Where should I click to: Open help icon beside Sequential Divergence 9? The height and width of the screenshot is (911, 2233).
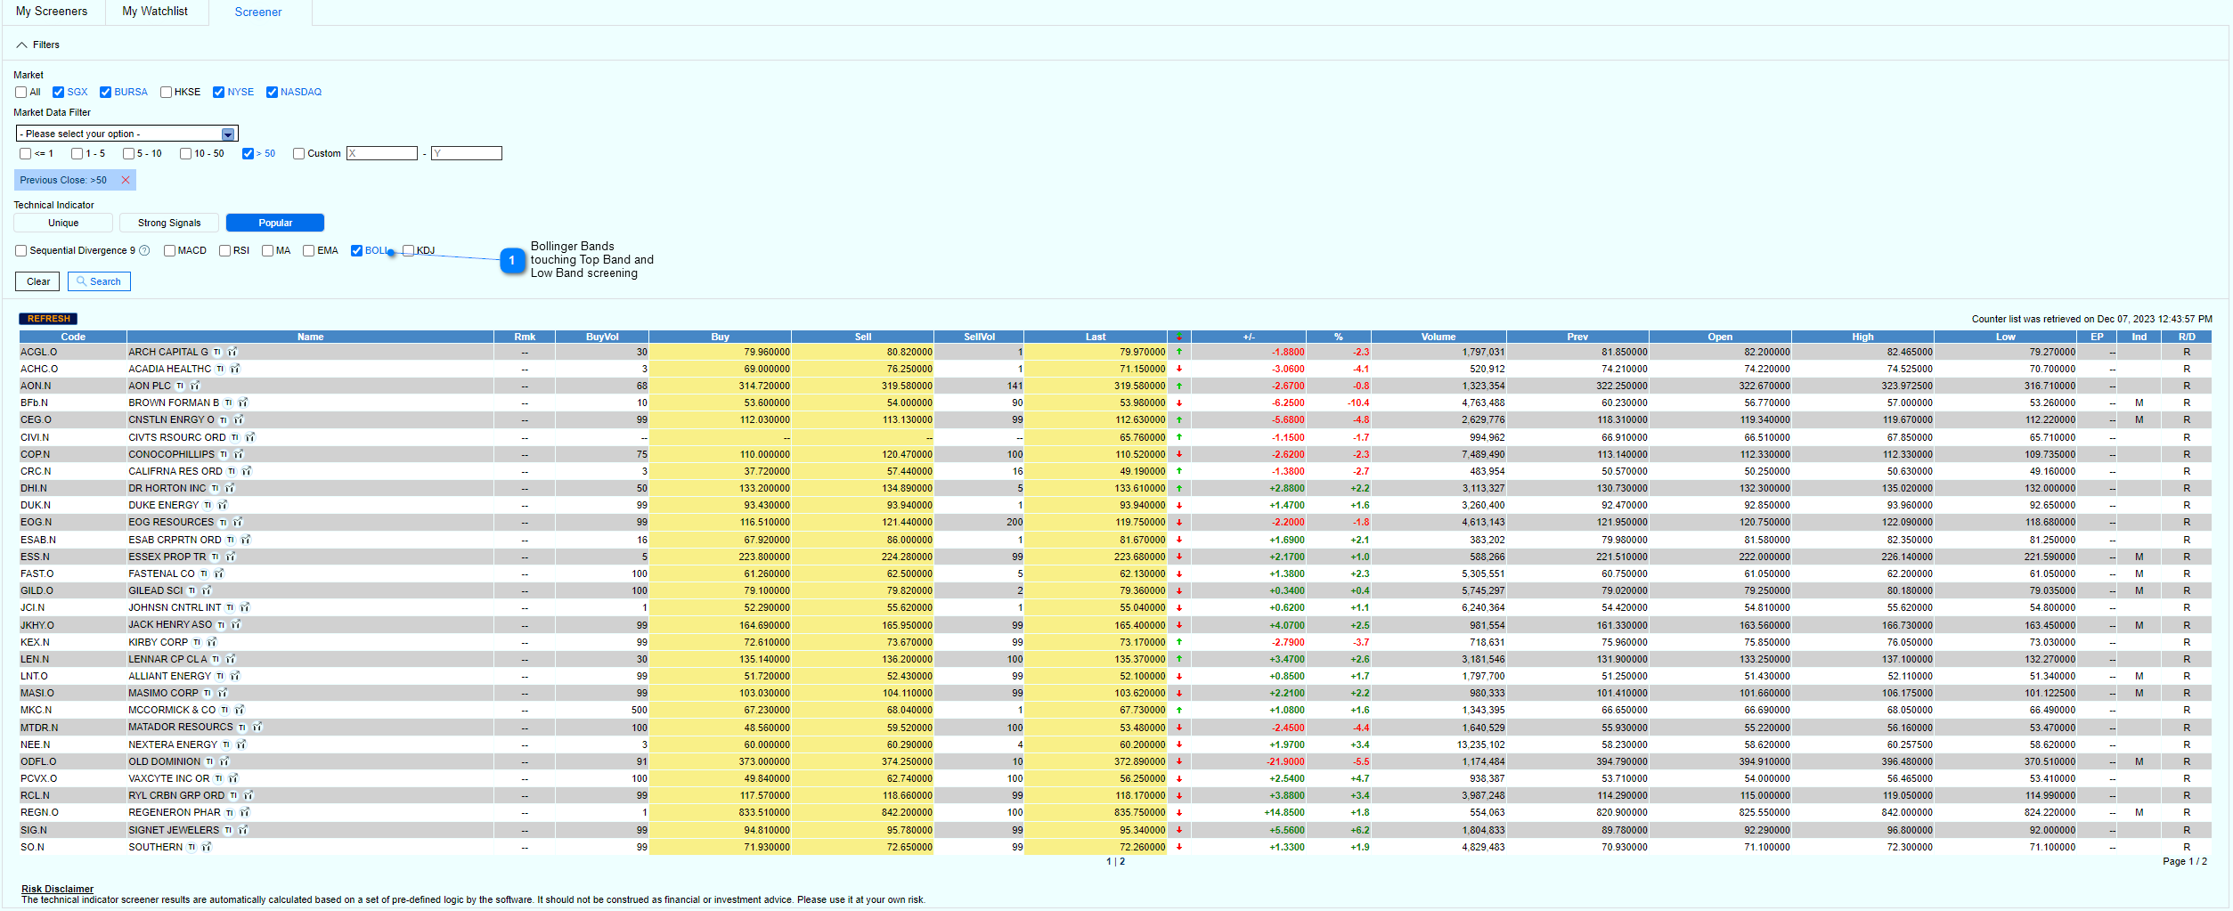tap(144, 250)
